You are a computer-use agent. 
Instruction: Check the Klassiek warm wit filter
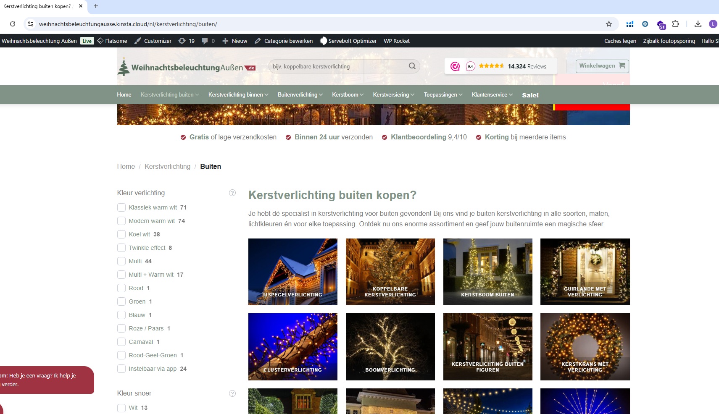click(121, 207)
